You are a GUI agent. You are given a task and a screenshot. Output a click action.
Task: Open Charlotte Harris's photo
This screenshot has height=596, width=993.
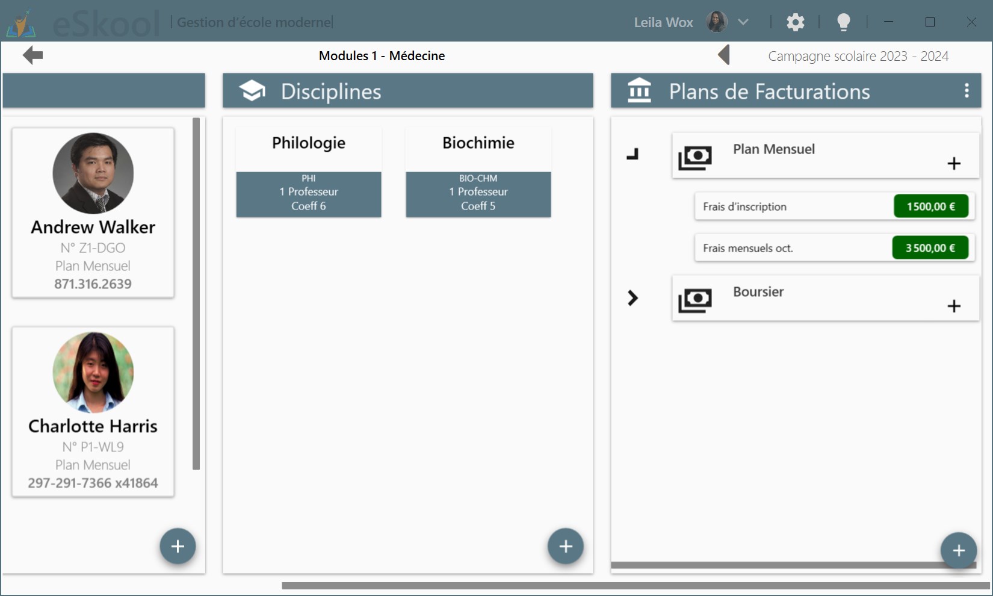coord(93,373)
